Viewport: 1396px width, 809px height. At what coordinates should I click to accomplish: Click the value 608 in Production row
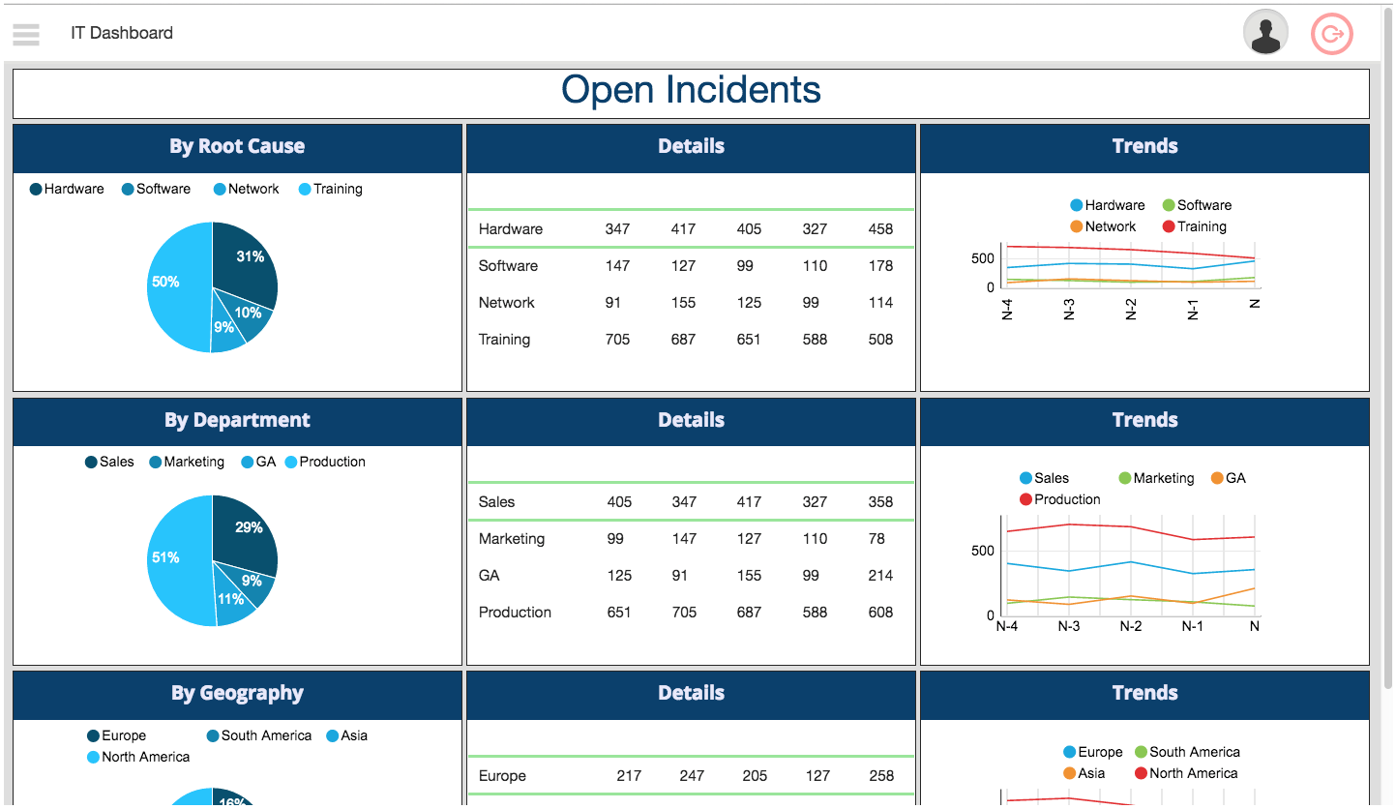click(x=880, y=613)
